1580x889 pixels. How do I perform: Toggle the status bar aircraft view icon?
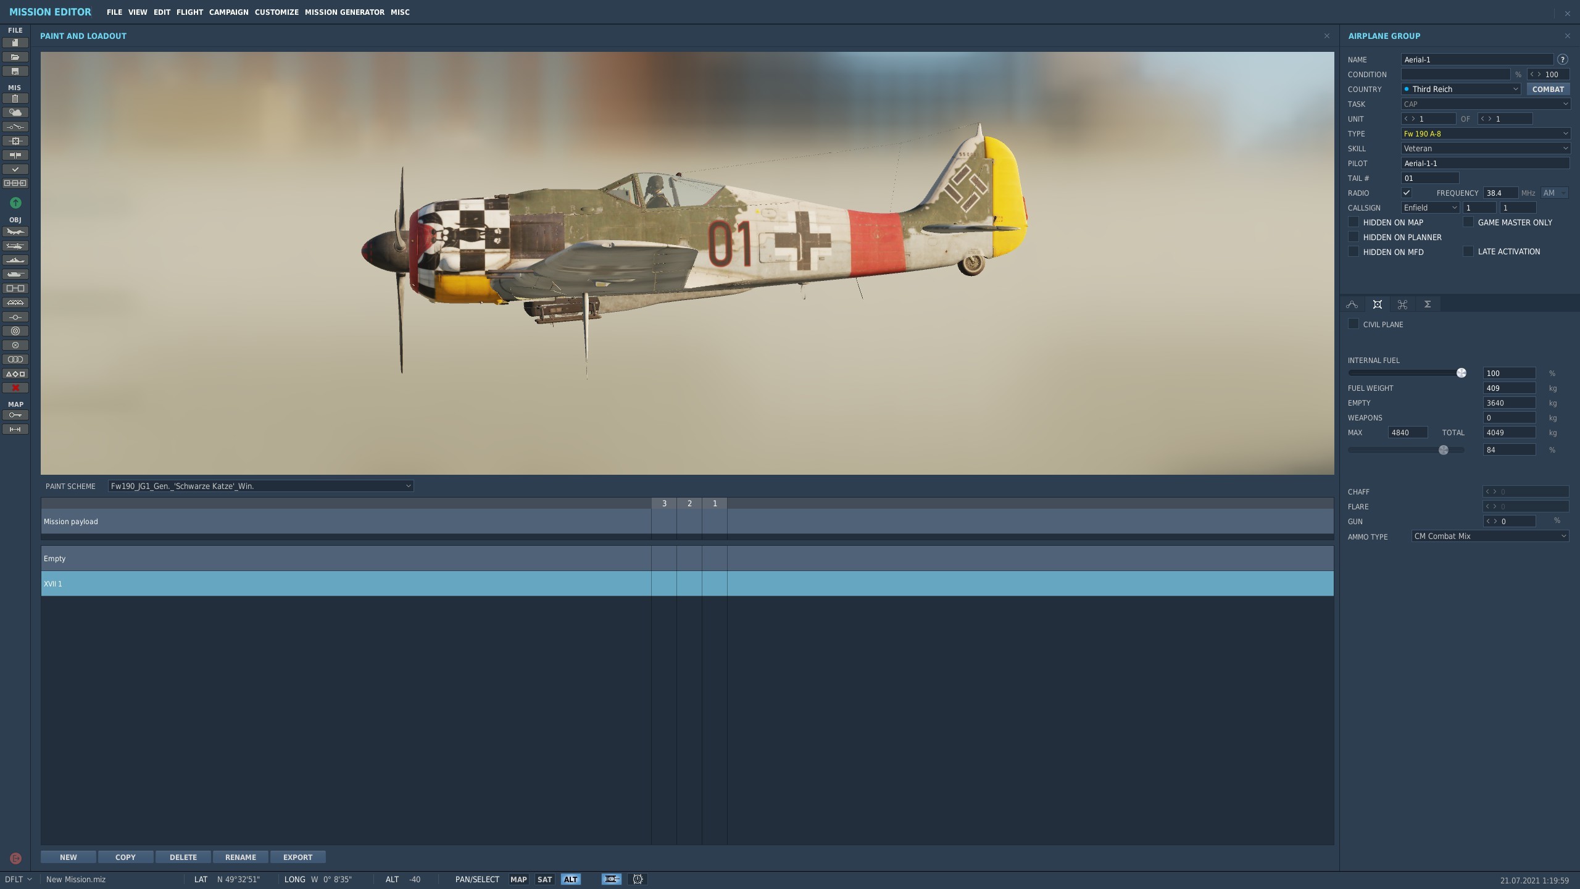click(x=611, y=879)
